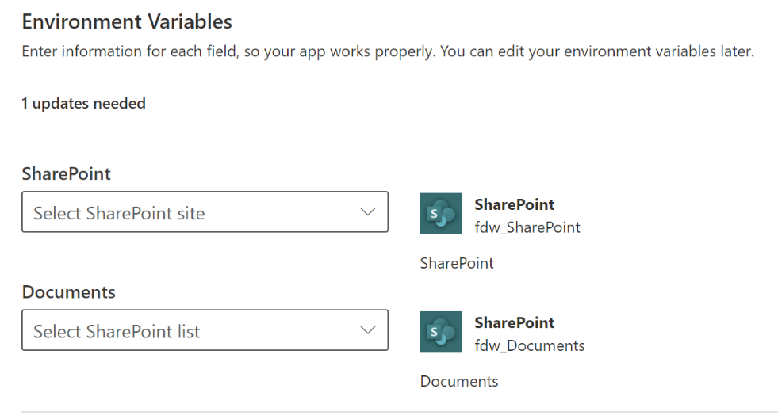Select the fdw_SharePoint variable name

point(527,227)
